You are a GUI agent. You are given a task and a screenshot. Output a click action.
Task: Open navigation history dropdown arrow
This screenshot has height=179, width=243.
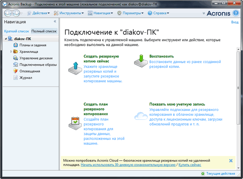pos(21,13)
